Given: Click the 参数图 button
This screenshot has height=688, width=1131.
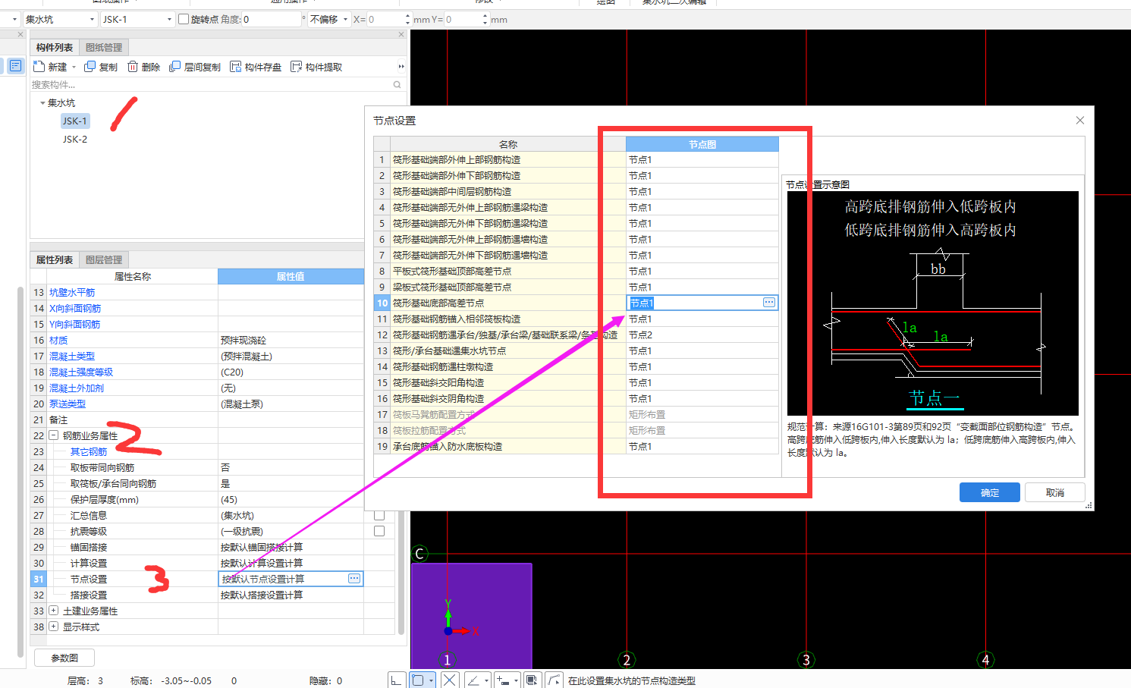Looking at the screenshot, I should point(64,658).
